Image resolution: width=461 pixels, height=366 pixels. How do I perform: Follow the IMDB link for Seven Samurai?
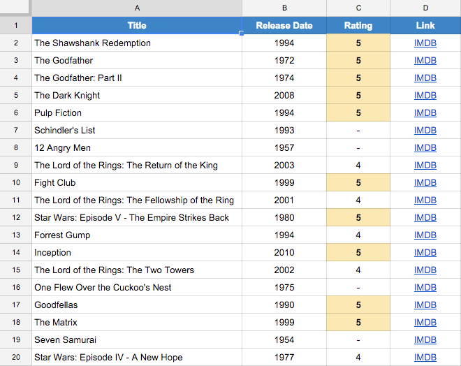[425, 340]
